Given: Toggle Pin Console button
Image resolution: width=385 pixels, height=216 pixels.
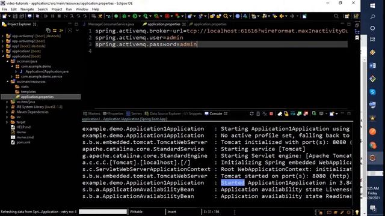Looking at the screenshot, I should point(314,113).
